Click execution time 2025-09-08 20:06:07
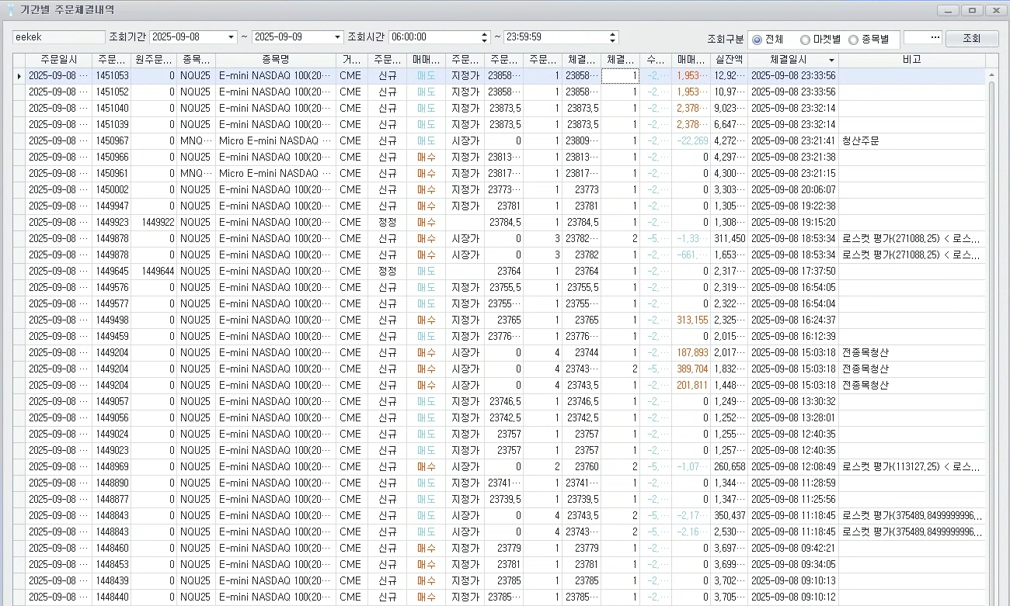 click(793, 190)
